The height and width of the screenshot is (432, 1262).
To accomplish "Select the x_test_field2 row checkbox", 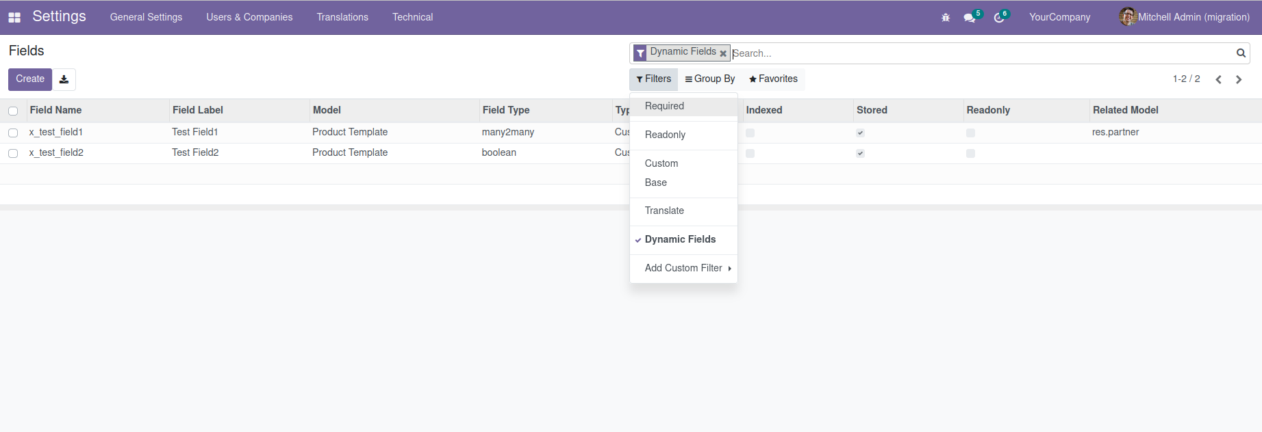I will 13,153.
